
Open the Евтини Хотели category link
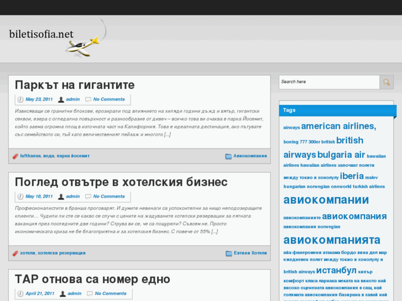point(250,253)
